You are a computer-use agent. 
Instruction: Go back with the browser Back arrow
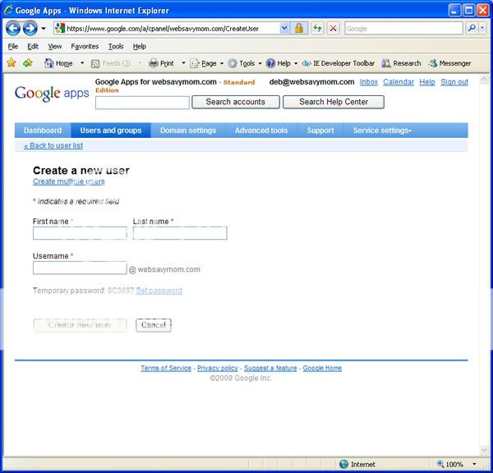(13, 29)
